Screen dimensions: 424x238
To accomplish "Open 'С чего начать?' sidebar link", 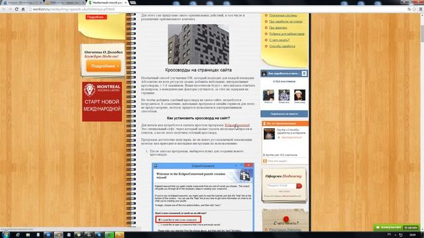I will coord(280,40).
